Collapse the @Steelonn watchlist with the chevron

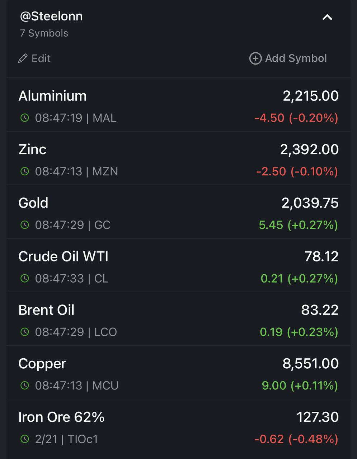327,17
